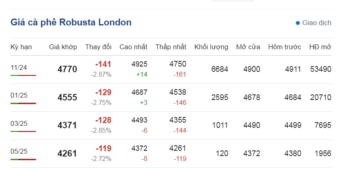Sort by Giá khớp column header
Image resolution: width=342 pixels, height=173 pixels.
pos(63,47)
